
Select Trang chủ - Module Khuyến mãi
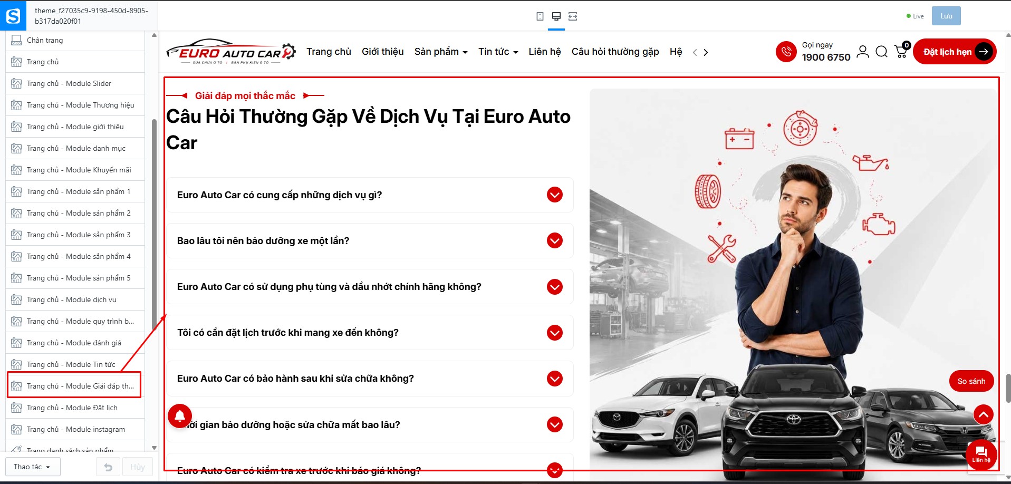tap(75, 170)
